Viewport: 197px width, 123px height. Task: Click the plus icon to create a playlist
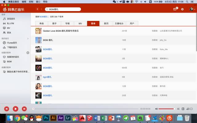pos(28,53)
